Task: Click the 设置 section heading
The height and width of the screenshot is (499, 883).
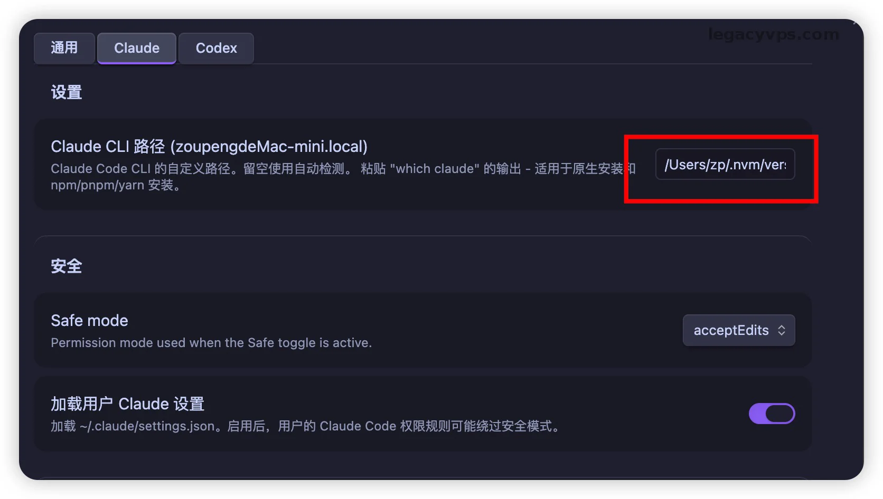Action: [x=66, y=92]
